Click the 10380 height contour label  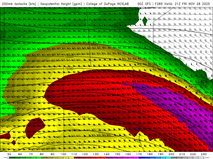click(75, 130)
